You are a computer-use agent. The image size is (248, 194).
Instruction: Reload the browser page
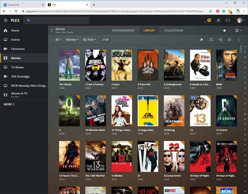click(x=16, y=11)
